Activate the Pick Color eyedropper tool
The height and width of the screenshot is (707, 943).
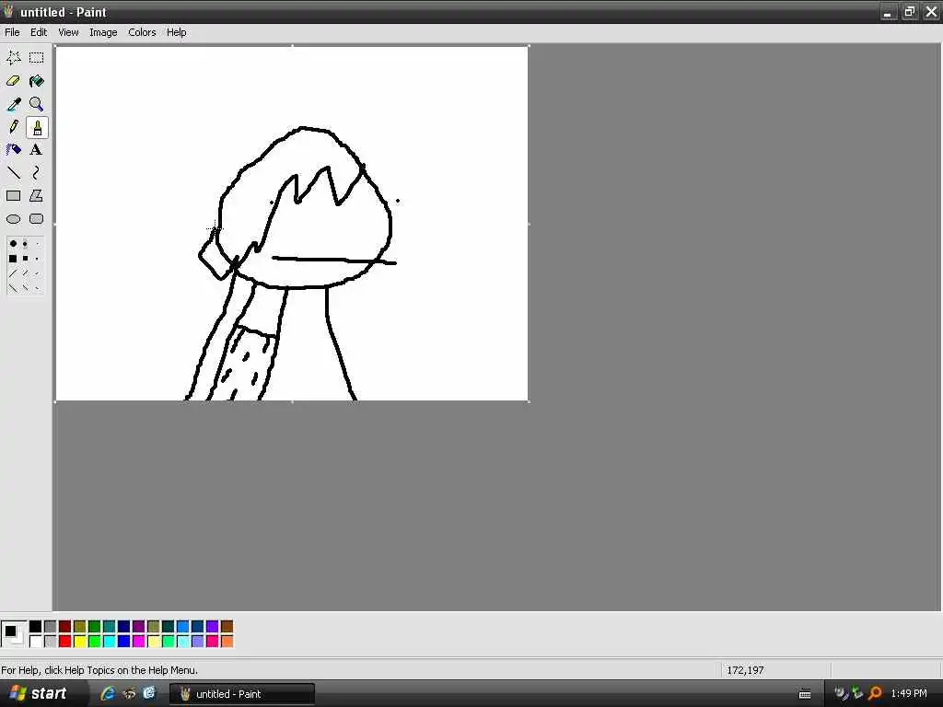click(x=13, y=104)
